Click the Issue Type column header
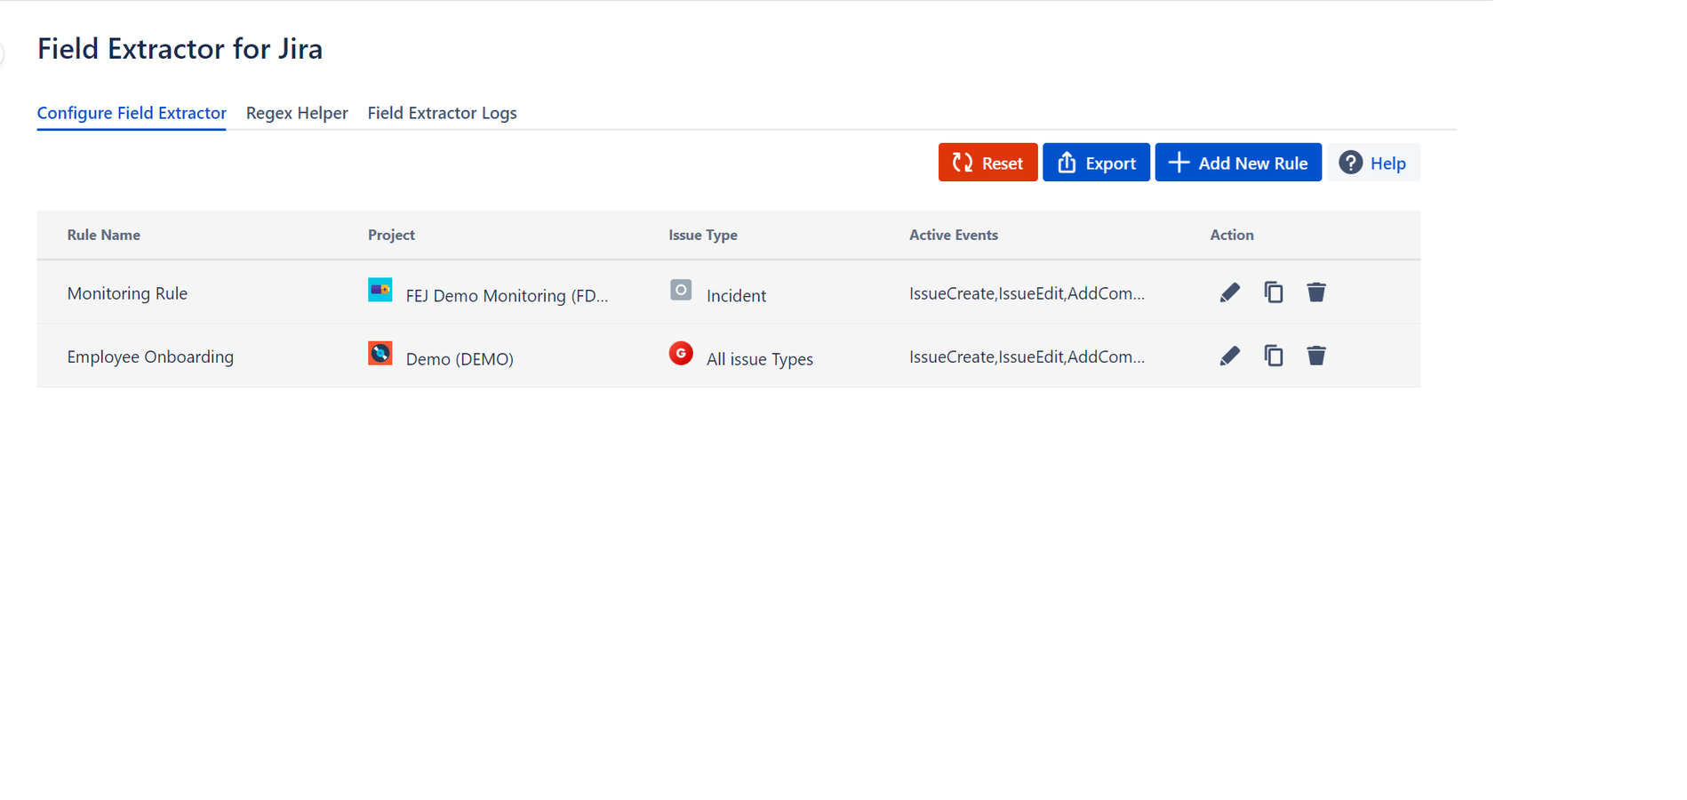Viewport: 1687px width, 800px height. pos(703,235)
